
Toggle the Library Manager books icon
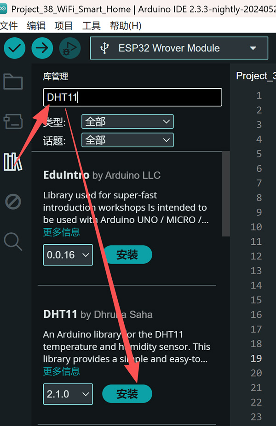click(12, 161)
